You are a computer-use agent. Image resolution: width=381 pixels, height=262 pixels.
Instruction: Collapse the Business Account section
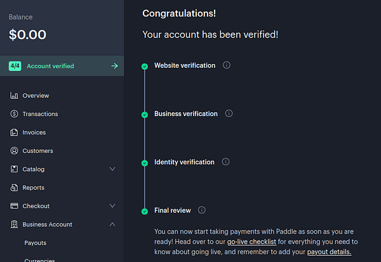[112, 225]
